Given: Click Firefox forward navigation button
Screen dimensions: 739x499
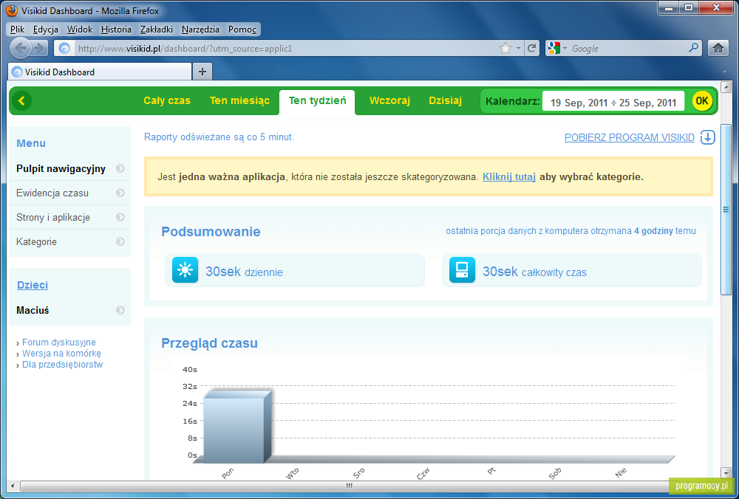Looking at the screenshot, I should 40,48.
